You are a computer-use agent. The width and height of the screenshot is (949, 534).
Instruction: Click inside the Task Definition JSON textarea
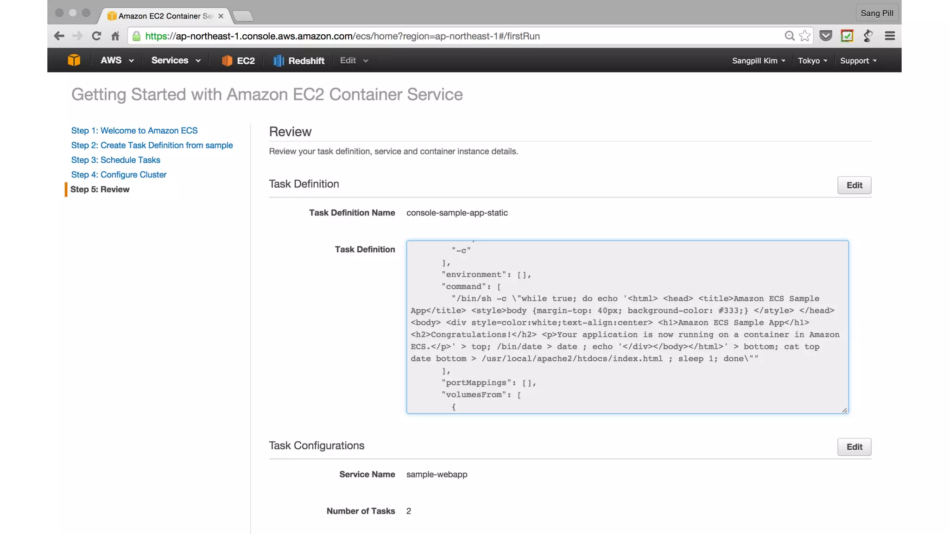tap(627, 327)
